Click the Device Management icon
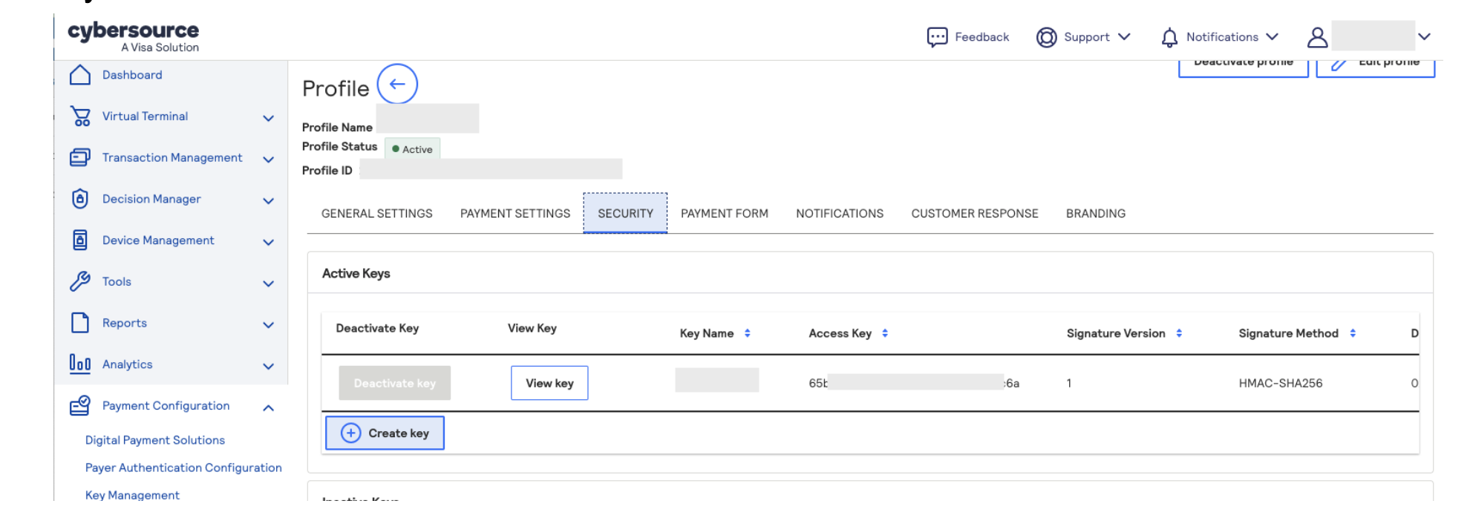This screenshot has width=1470, height=518. [x=80, y=240]
